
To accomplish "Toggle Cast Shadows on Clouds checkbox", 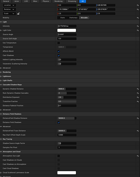I will pos(59,160).
